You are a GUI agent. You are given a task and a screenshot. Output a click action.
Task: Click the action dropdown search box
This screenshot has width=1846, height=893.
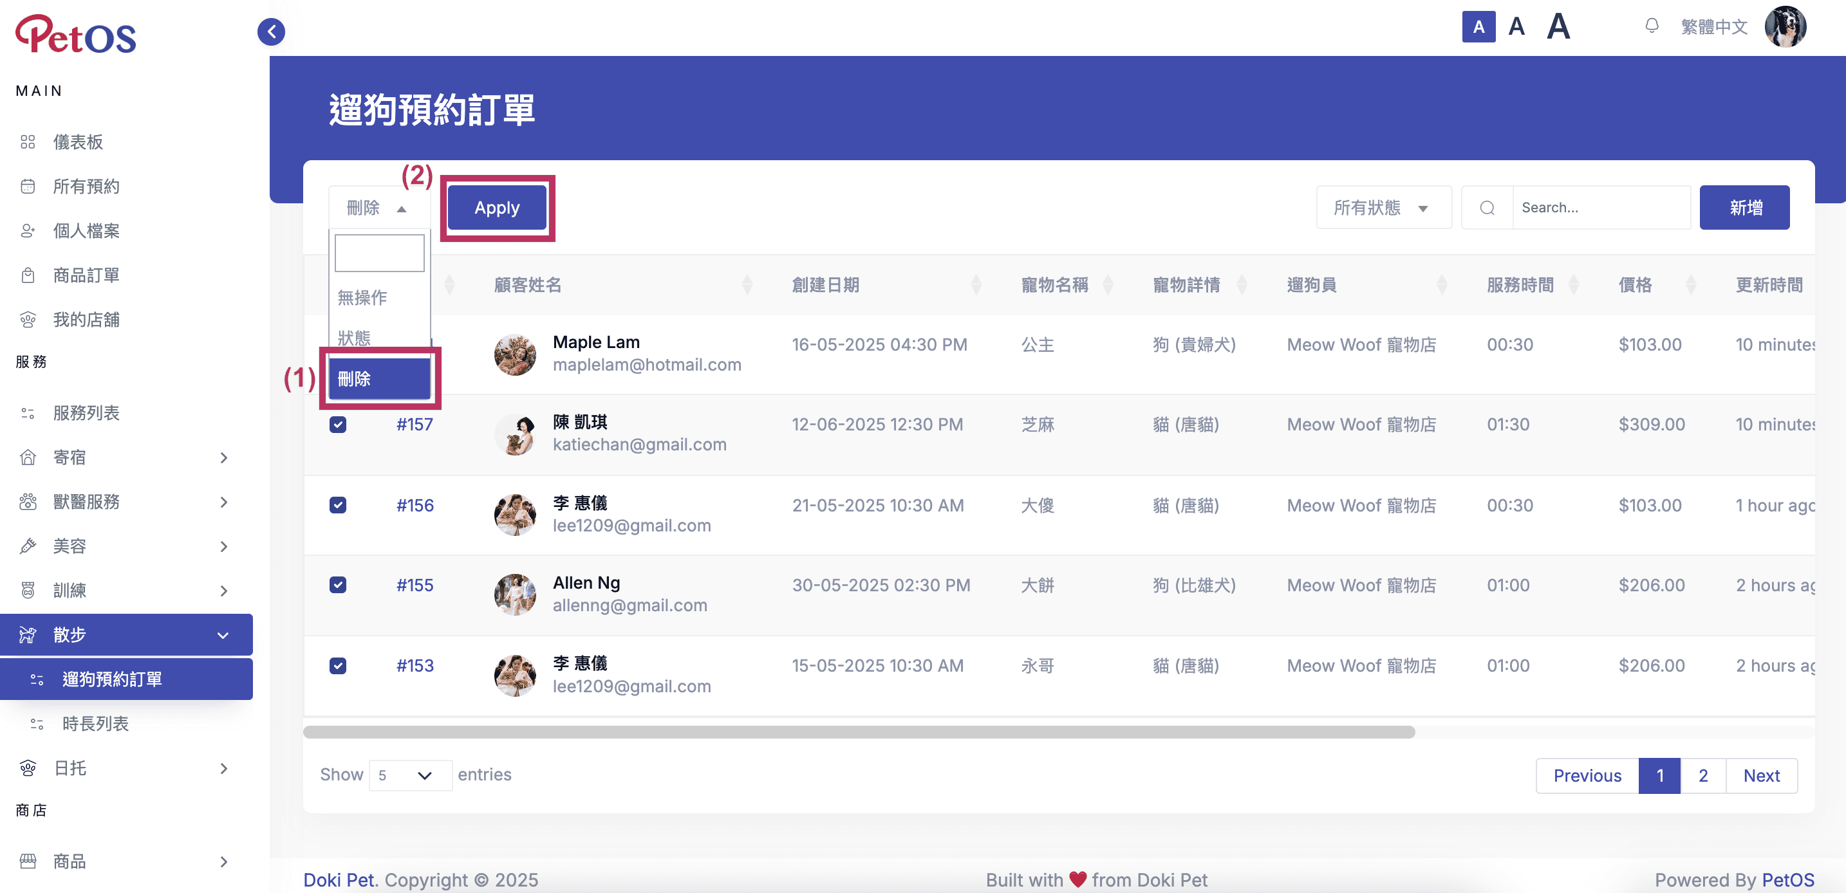tap(379, 253)
